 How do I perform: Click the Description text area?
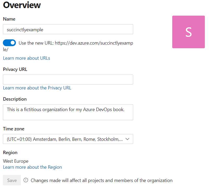point(68,112)
